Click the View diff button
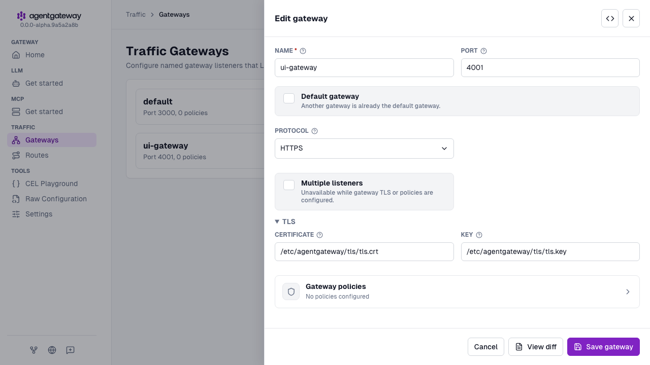Image resolution: width=650 pixels, height=365 pixels. click(536, 347)
